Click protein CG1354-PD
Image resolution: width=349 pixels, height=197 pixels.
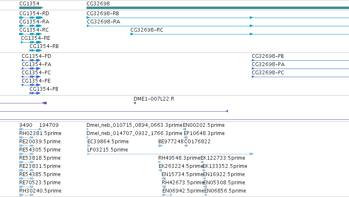point(36,56)
